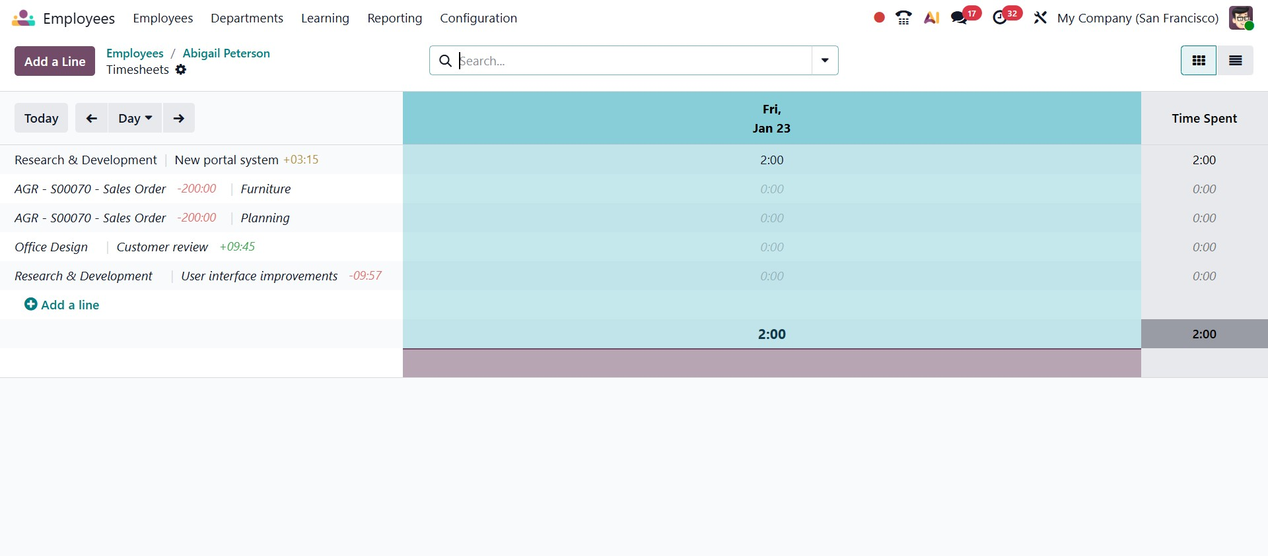The width and height of the screenshot is (1268, 556).
Task: Open Abigail Peterson breadcrumb link
Action: [227, 53]
